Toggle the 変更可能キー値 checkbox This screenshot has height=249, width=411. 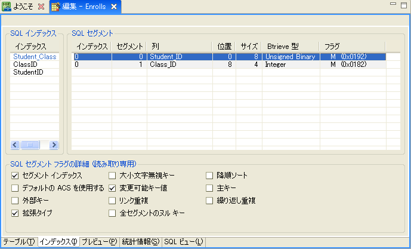[112, 188]
